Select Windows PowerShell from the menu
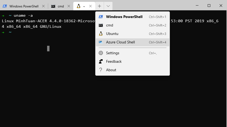The width and height of the screenshot is (227, 127). 124,17
